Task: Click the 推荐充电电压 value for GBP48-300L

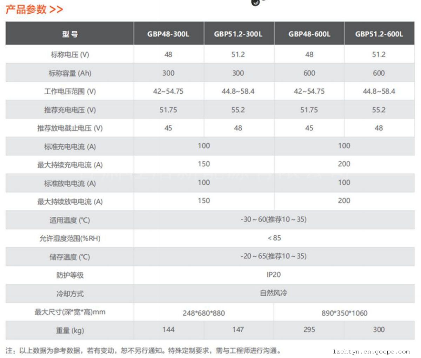Action: pyautogui.click(x=168, y=110)
